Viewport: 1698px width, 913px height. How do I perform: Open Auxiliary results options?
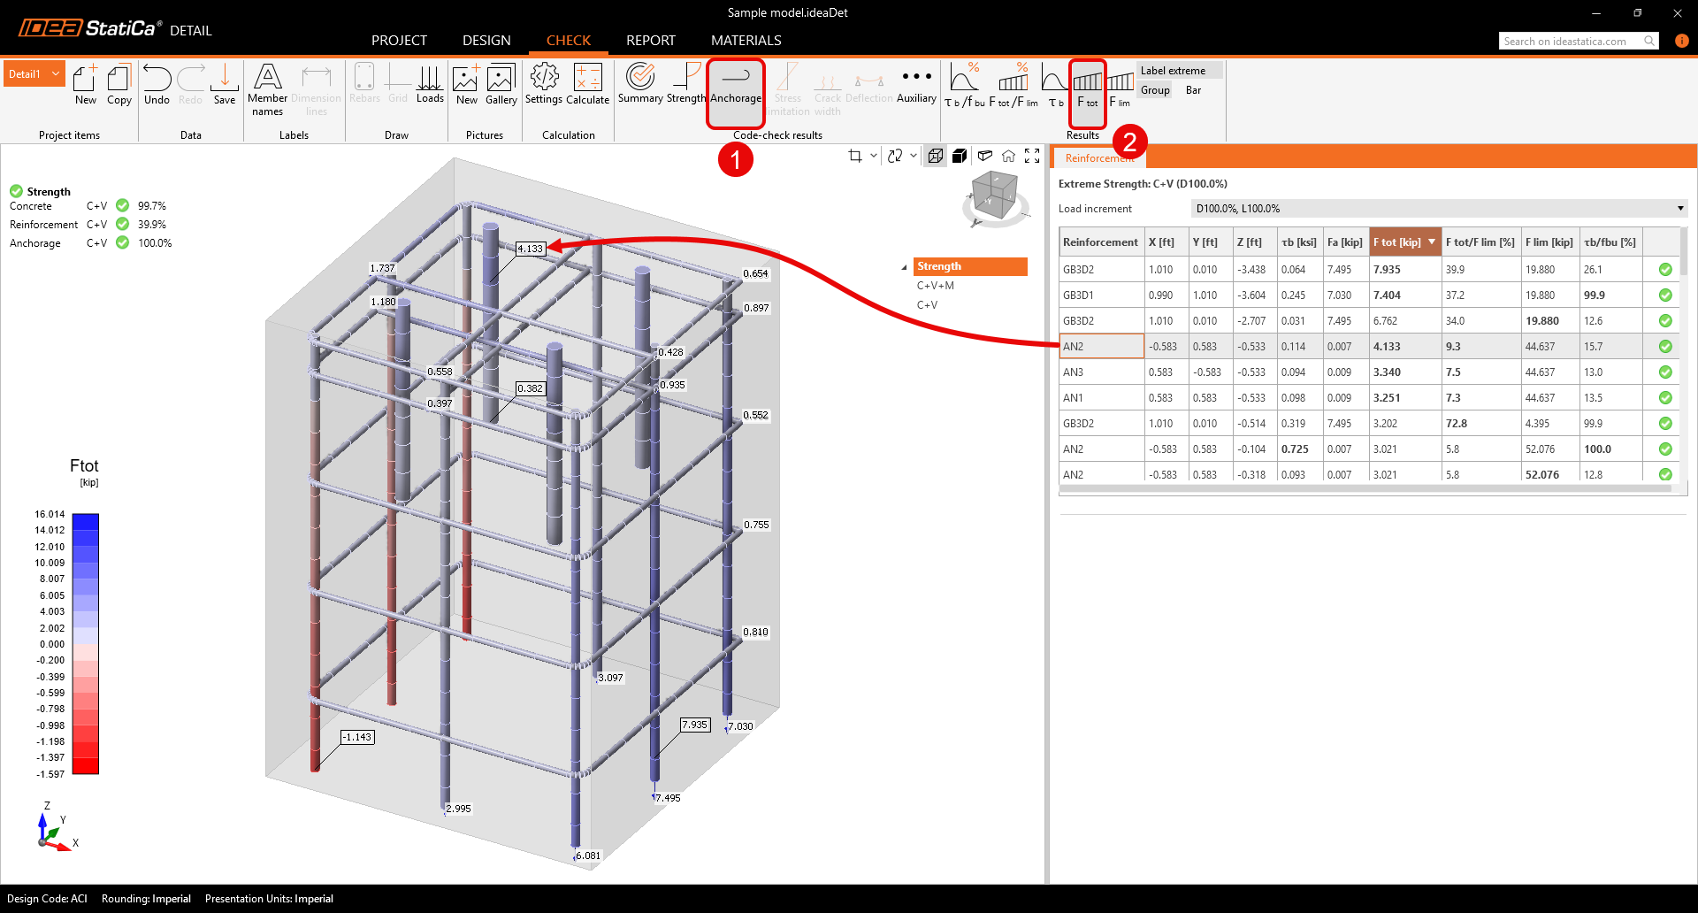pyautogui.click(x=916, y=84)
